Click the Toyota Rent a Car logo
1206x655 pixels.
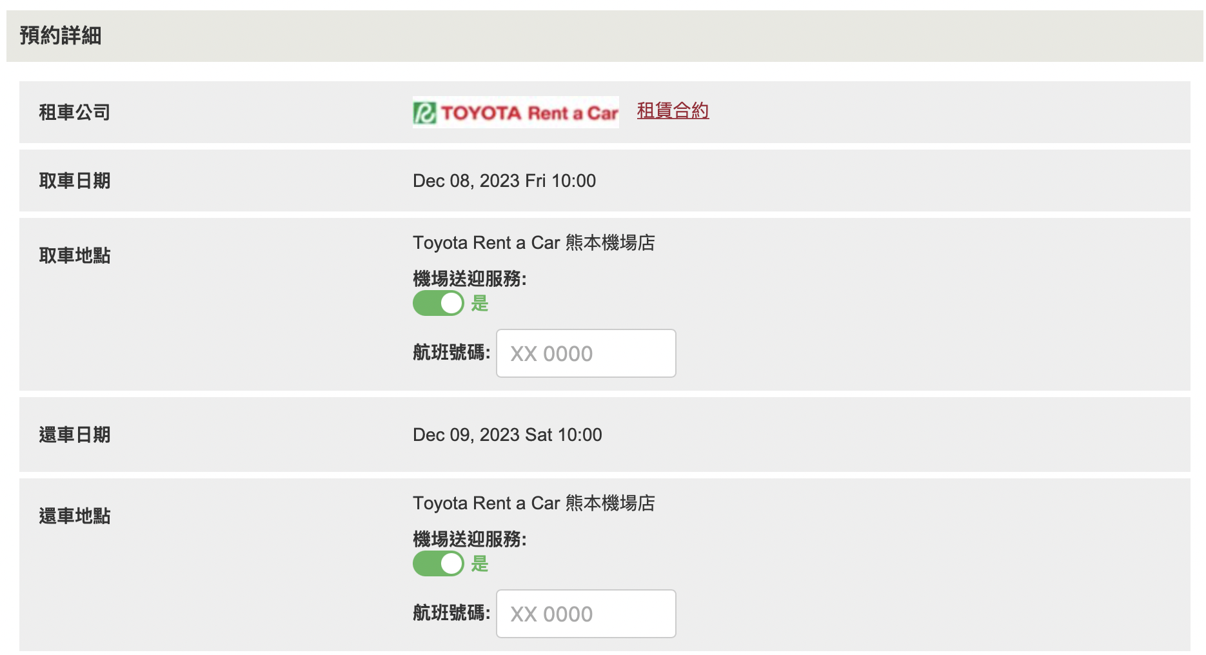515,112
